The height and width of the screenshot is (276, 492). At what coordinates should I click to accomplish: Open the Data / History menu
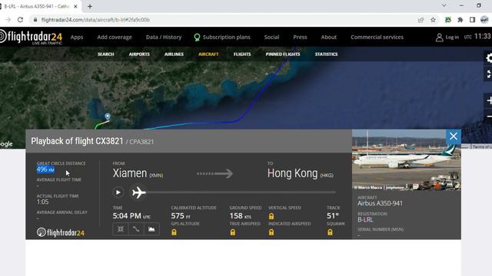(x=164, y=37)
